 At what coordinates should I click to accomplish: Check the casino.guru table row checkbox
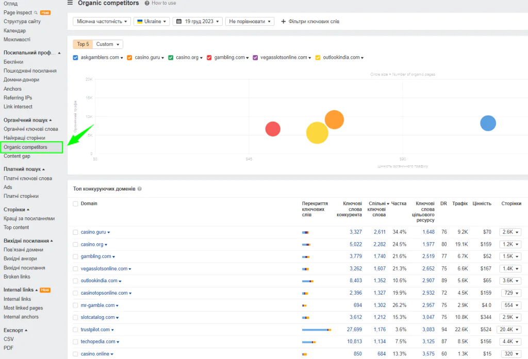coord(75,232)
